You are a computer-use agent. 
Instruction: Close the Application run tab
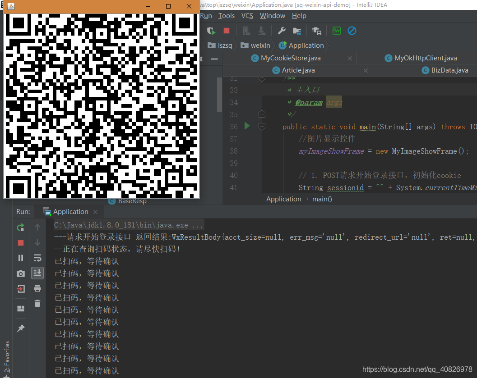95,212
